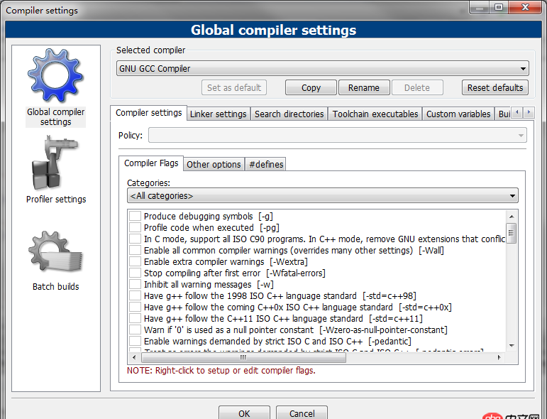547x419 pixels.
Task: Click the Copy compiler button
Action: (x=311, y=87)
